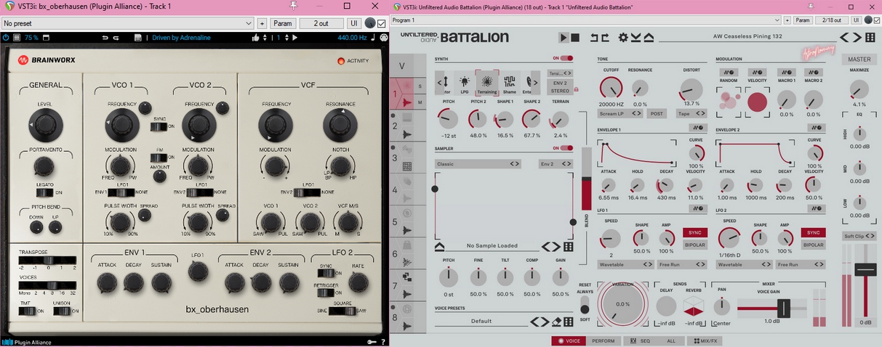This screenshot has width=882, height=347.
Task: Toggle SYNTH section ON switch
Action: 566,58
